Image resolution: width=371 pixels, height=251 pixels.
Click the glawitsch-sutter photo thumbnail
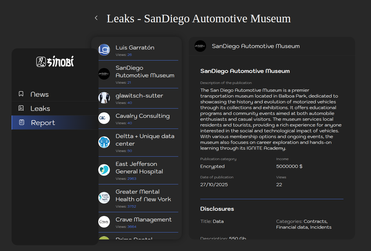[104, 98]
